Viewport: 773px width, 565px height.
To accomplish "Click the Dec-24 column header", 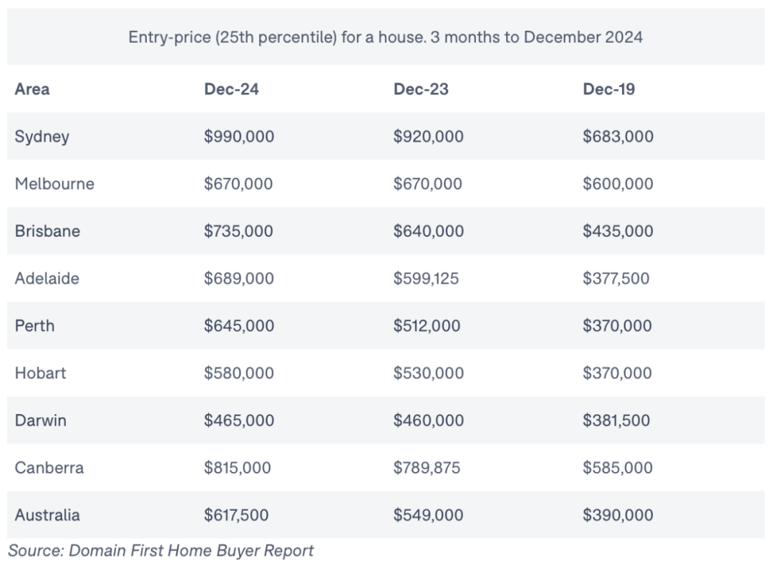I will coord(231,89).
